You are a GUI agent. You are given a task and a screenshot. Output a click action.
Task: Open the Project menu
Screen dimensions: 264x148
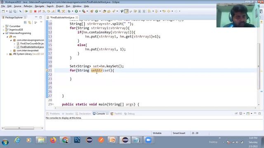60,6
